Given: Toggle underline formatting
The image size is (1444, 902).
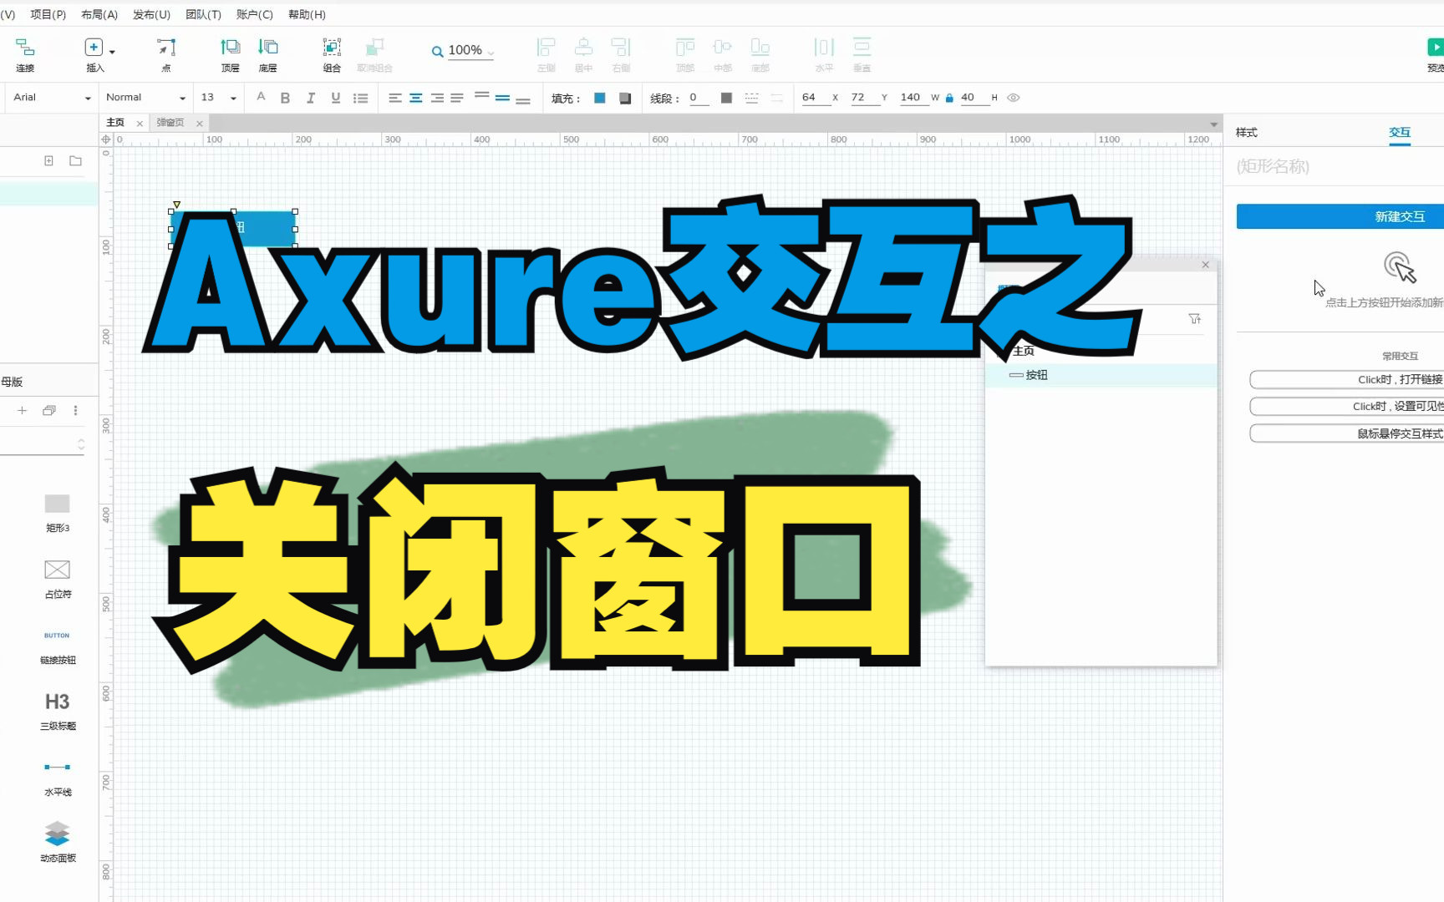Looking at the screenshot, I should tap(335, 98).
